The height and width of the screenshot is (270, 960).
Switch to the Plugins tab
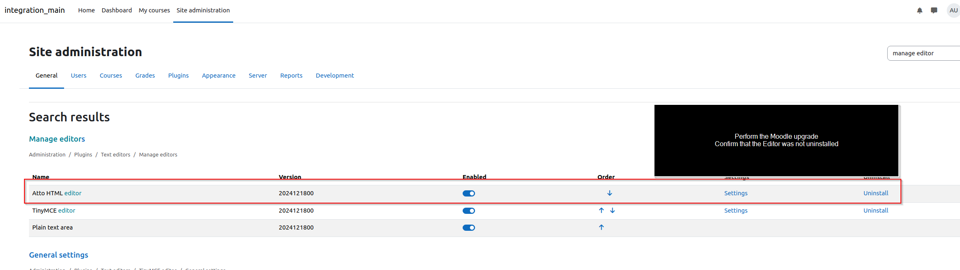(x=178, y=76)
